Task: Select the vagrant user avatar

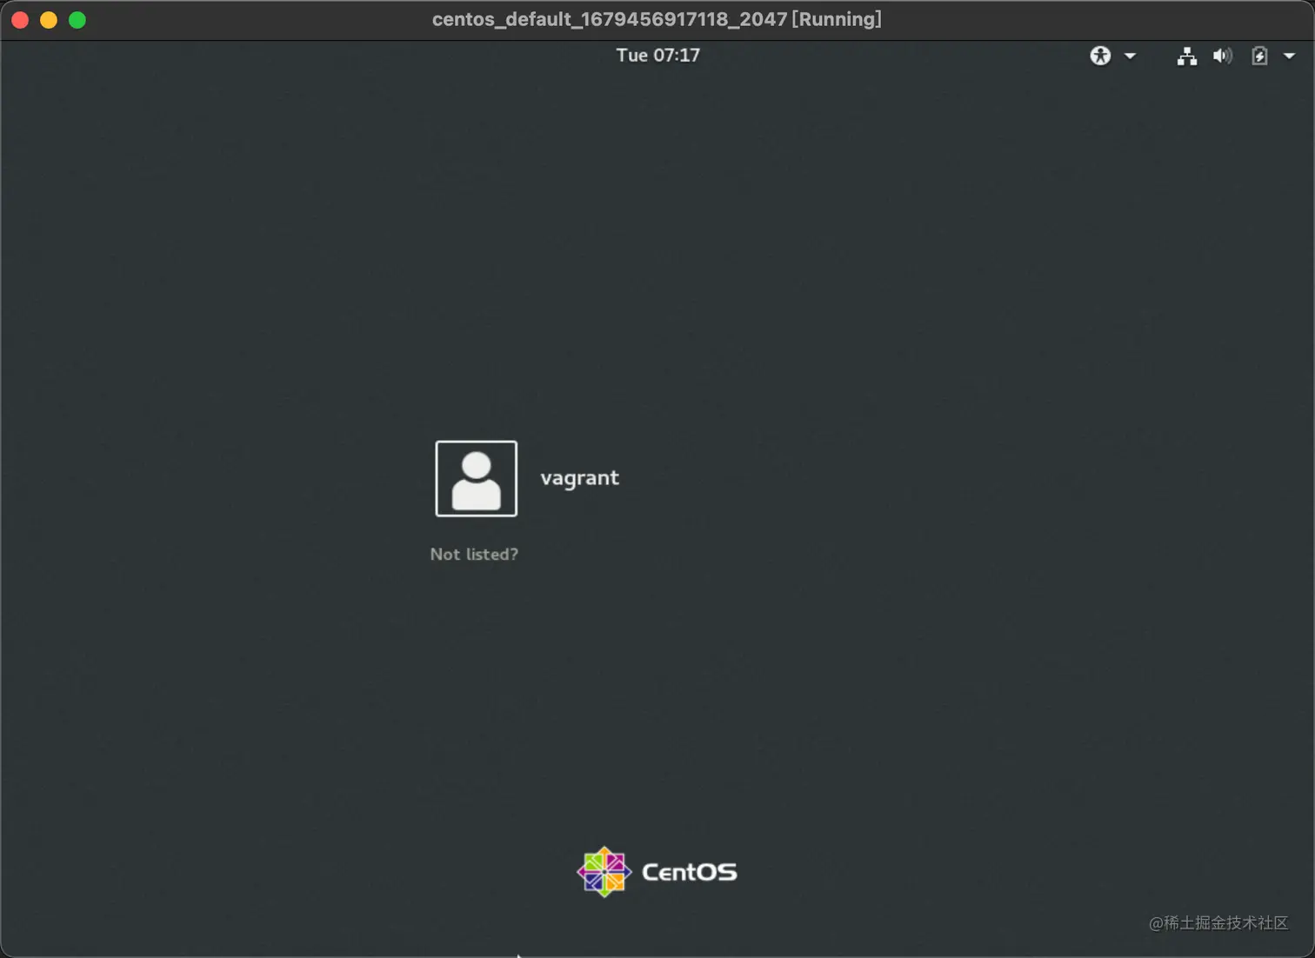Action: click(476, 478)
